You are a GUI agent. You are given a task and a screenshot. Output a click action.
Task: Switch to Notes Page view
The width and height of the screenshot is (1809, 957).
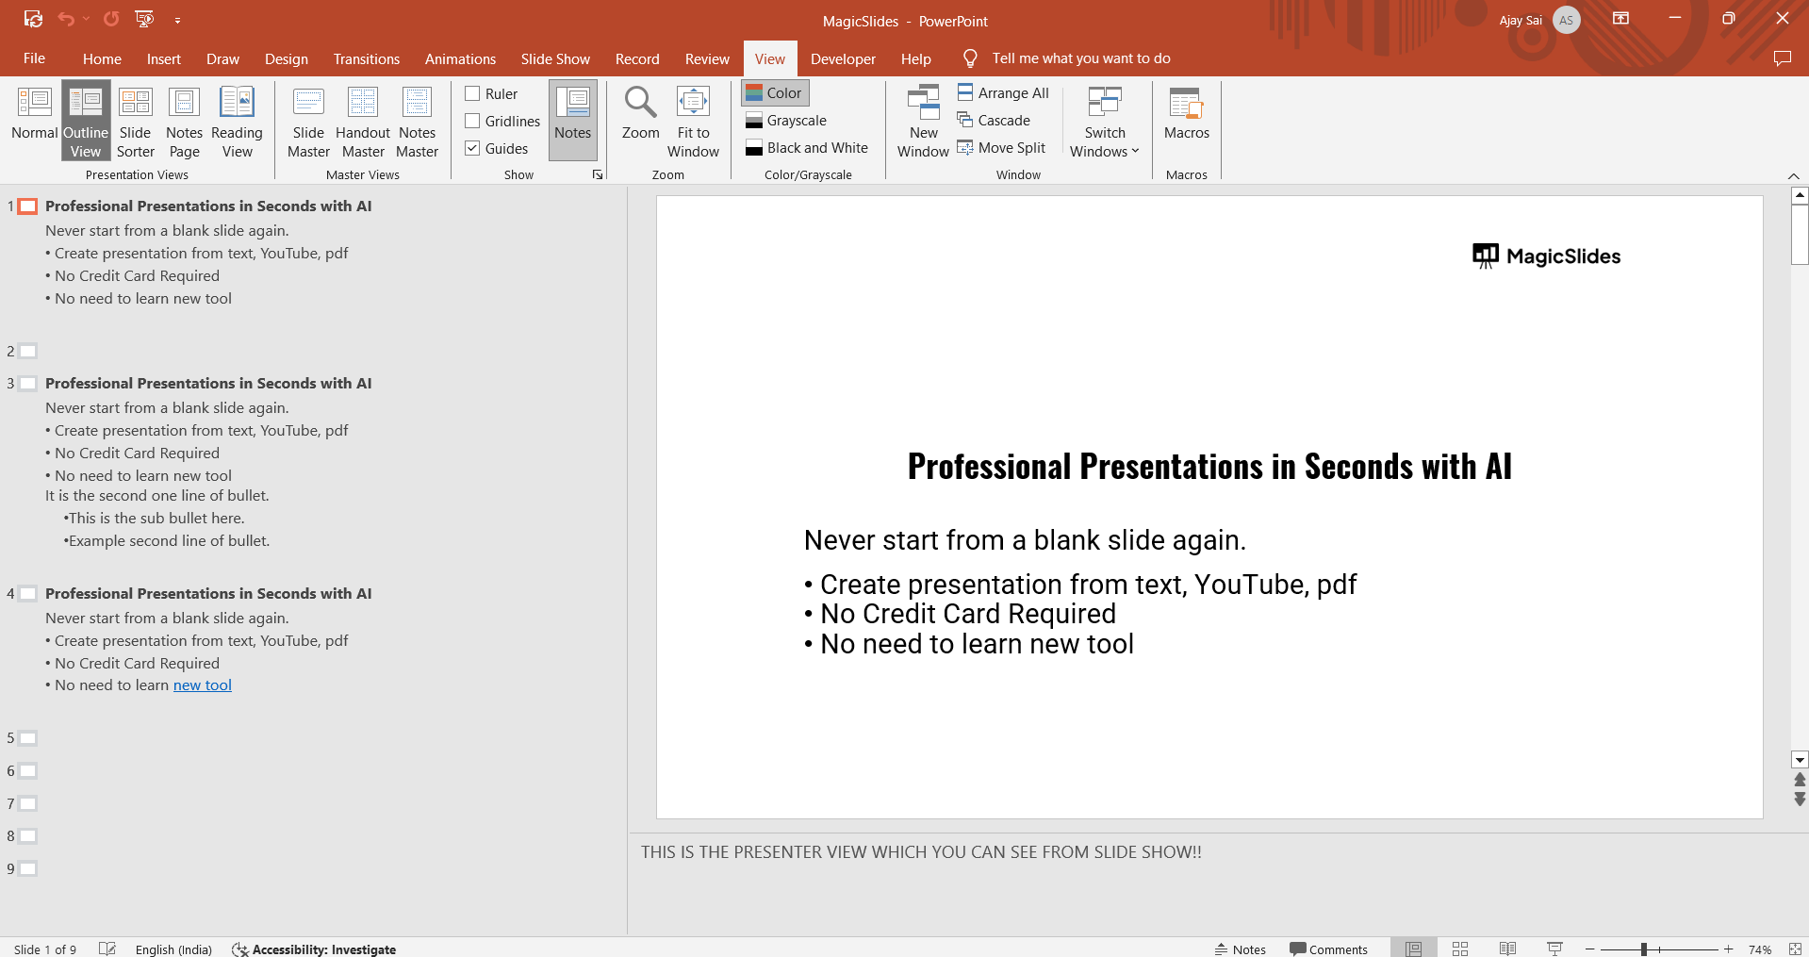(x=184, y=122)
